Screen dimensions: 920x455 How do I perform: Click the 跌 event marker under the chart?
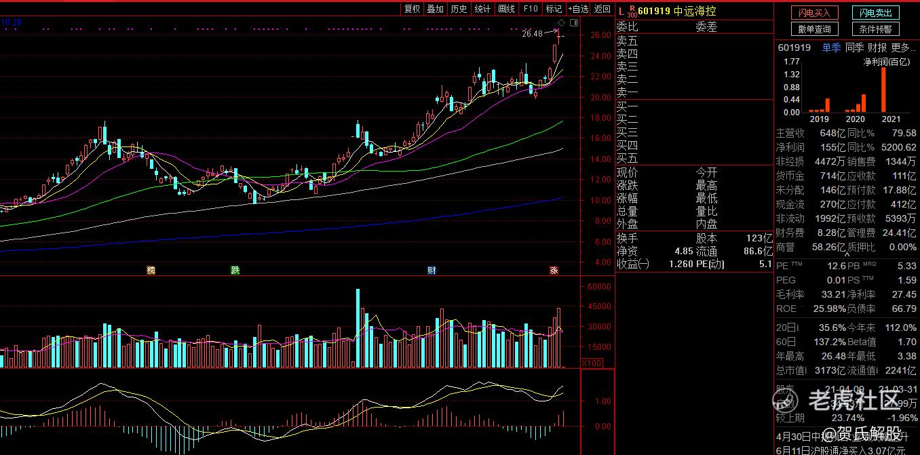click(x=235, y=271)
